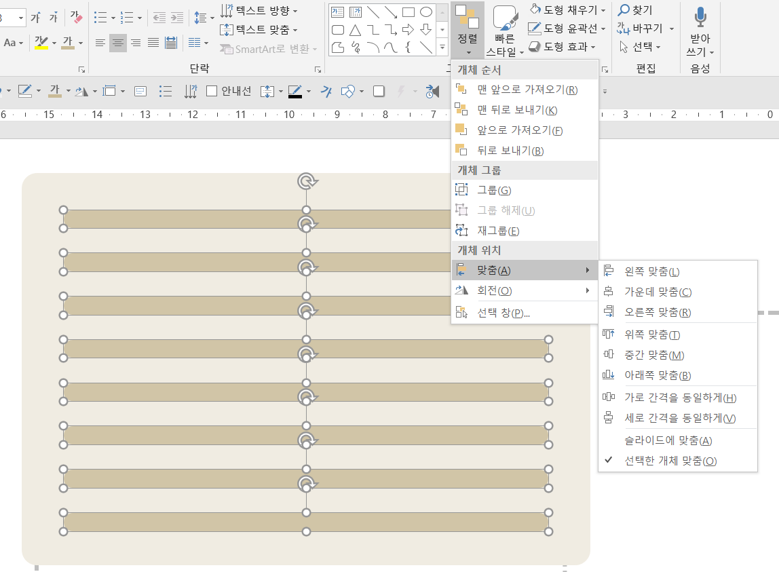The height and width of the screenshot is (572, 779).
Task: Align text left in paragraph group
Action: [x=100, y=43]
